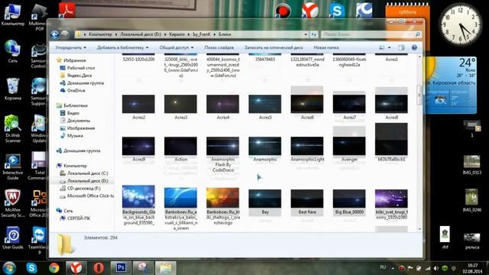489x275 pixels.
Task: Click the scrollbar down arrow in file list
Action: [419, 229]
